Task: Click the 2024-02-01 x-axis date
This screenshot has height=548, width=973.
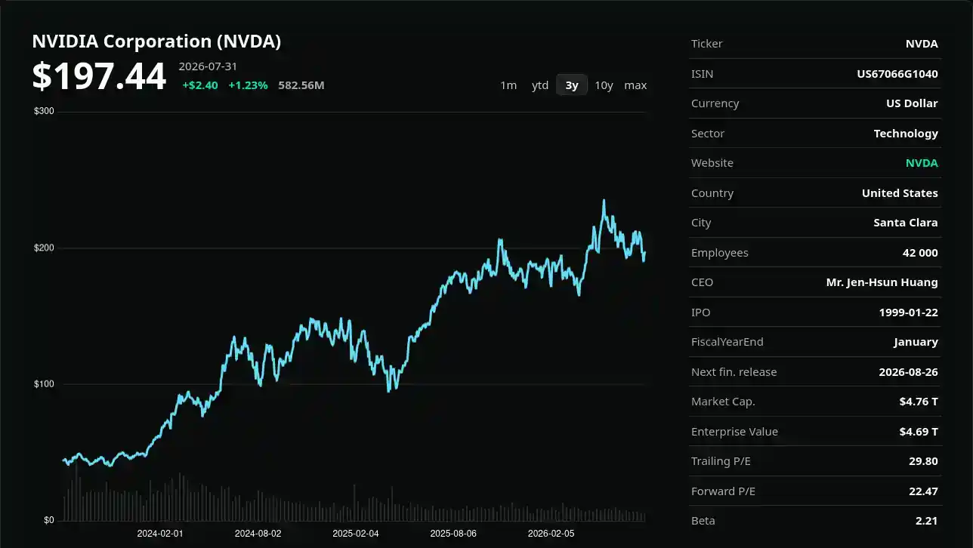Action: pos(160,533)
